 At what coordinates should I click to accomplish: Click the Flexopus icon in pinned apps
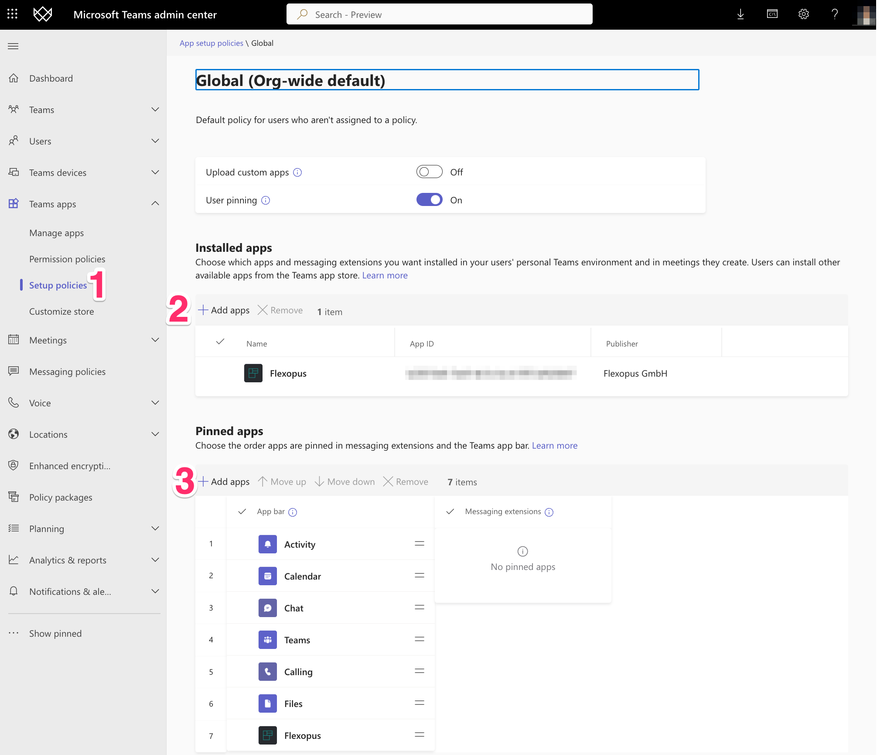point(268,735)
